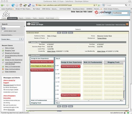Click the ship icon beside Web 2.0 Expo title

pyautogui.click(x=29, y=24)
